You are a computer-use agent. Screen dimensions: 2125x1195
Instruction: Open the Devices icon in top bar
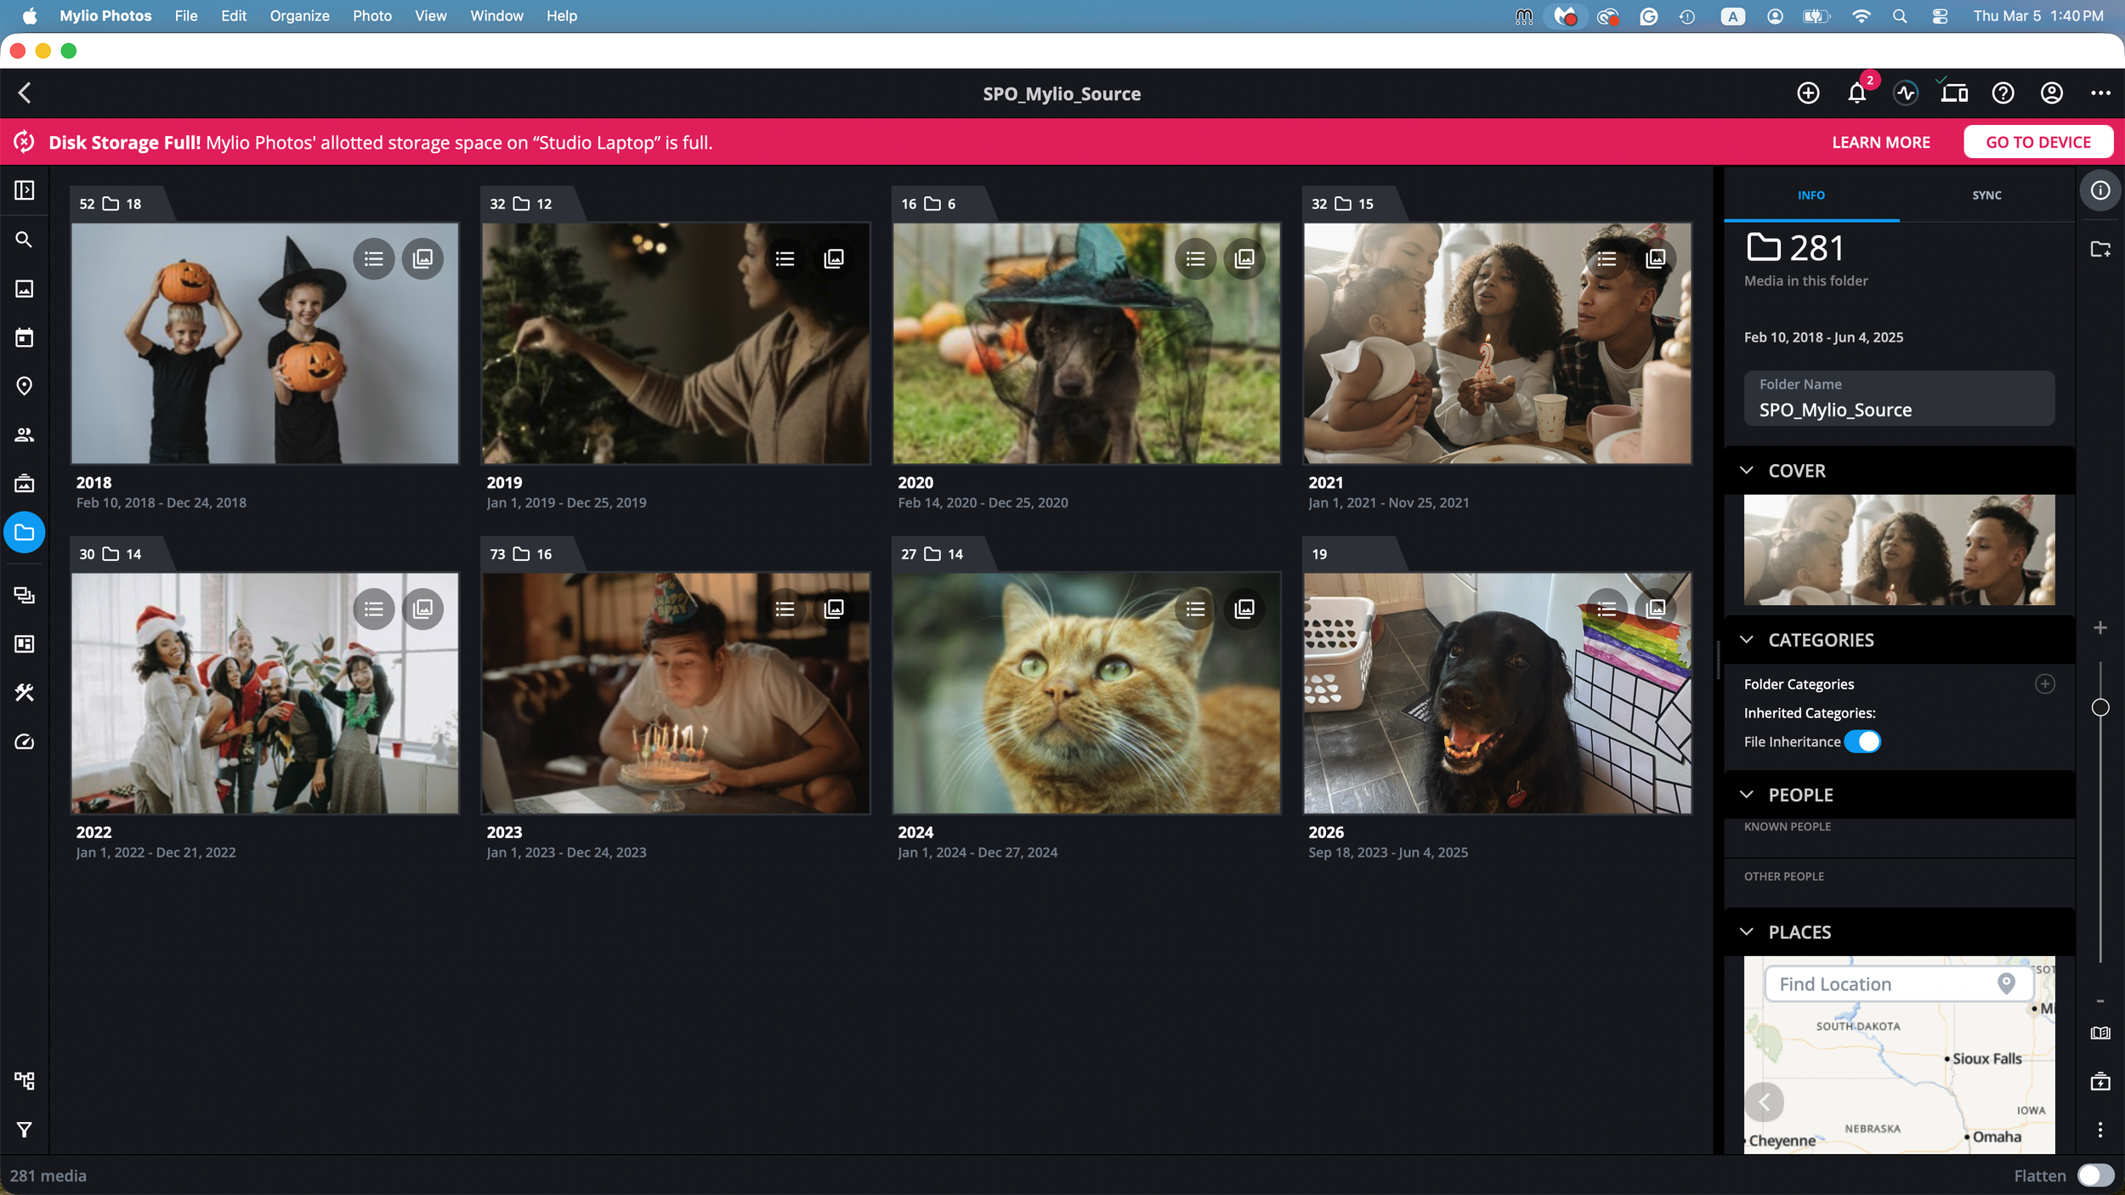coord(1953,93)
